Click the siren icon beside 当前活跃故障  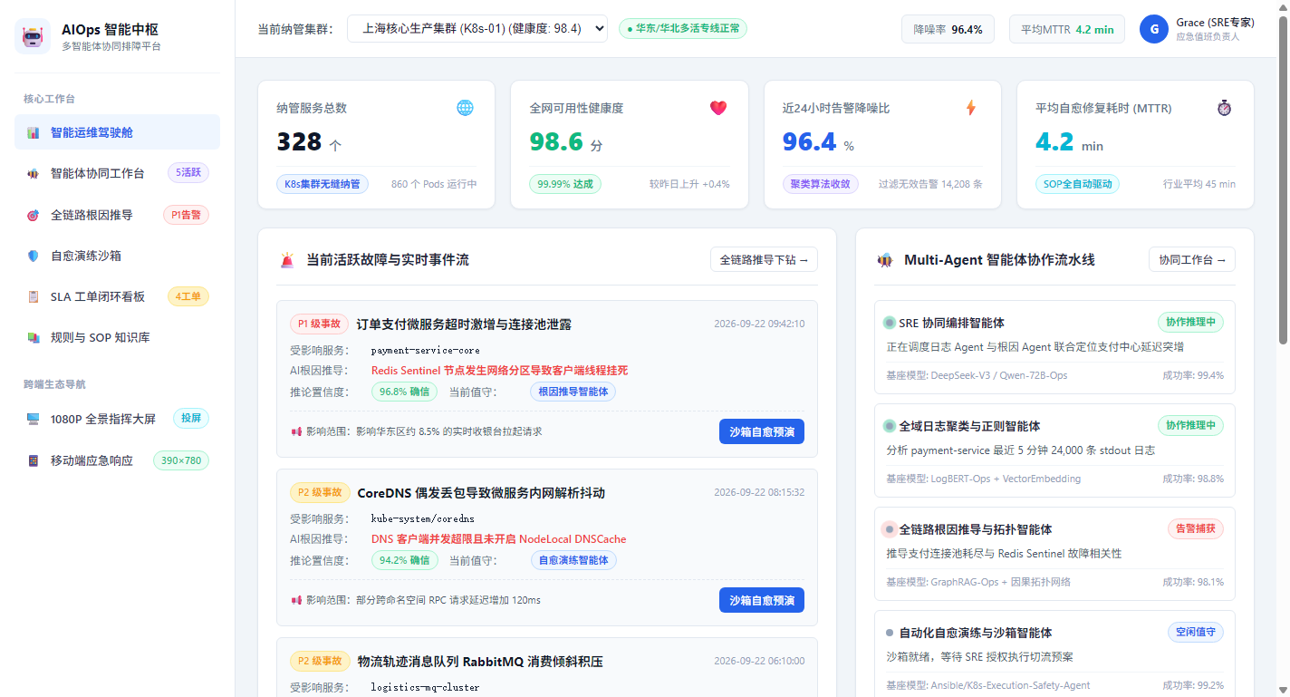287,260
